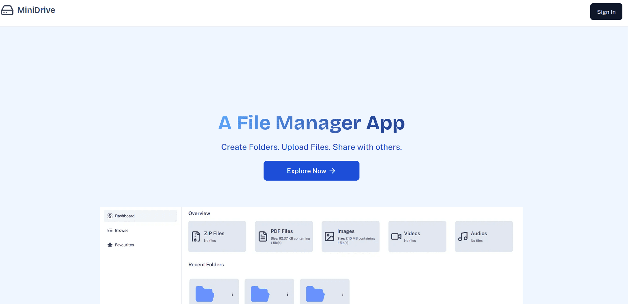Click the Audios music note icon
628x304 pixels.
point(463,237)
